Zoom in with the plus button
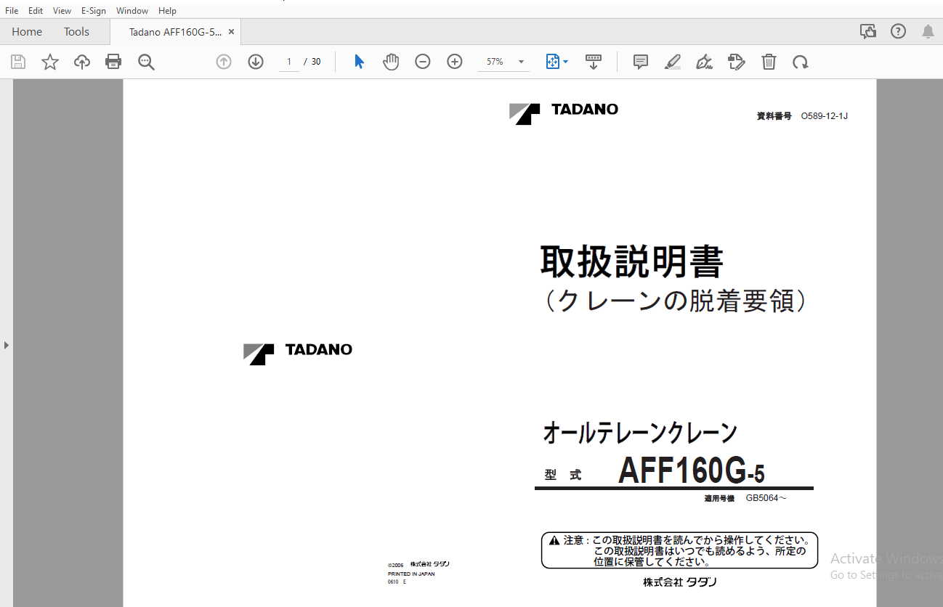Viewport: 943px width, 607px height. click(455, 62)
